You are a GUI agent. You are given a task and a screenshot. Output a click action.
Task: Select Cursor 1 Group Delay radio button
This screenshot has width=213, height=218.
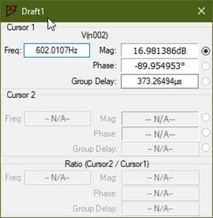pyautogui.click(x=206, y=81)
